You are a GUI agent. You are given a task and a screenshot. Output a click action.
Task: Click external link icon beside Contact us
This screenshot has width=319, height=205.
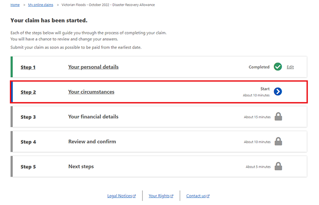[x=208, y=196]
